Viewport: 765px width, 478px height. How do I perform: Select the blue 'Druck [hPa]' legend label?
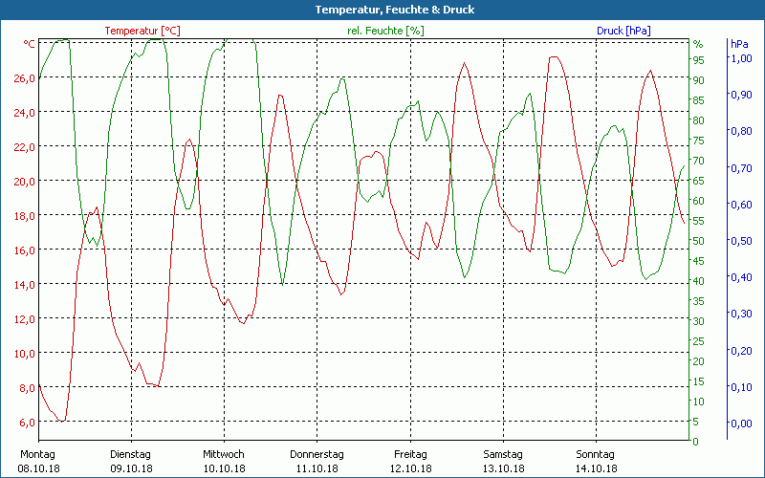[x=623, y=31]
